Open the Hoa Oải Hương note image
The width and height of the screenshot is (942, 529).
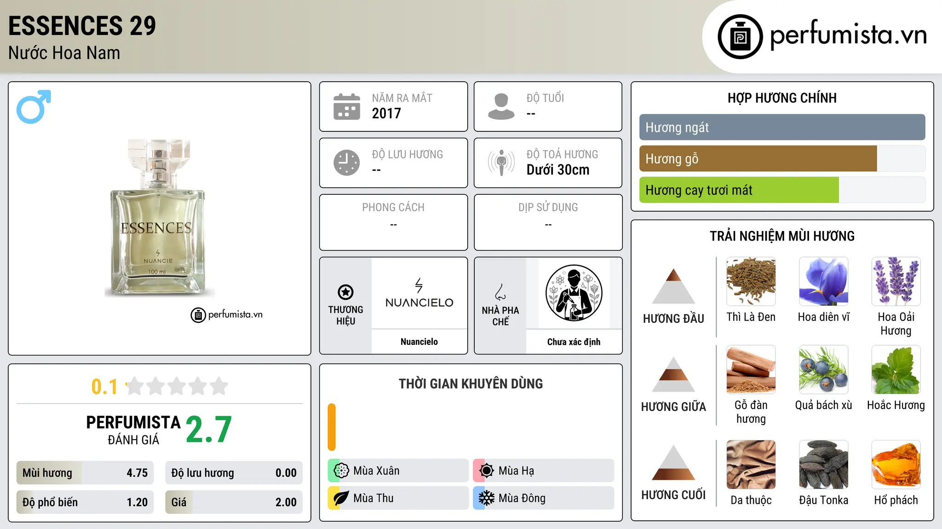[x=896, y=281]
